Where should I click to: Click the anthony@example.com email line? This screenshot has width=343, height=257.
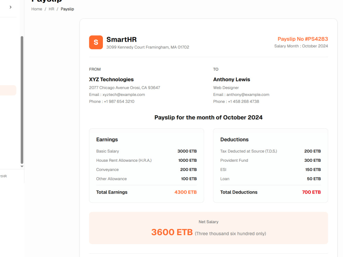click(x=241, y=95)
